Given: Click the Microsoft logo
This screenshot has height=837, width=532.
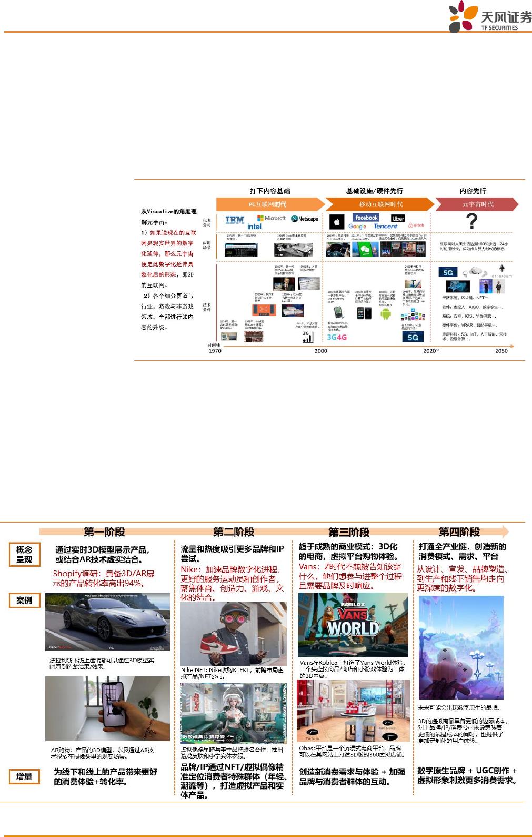Looking at the screenshot, I should (271, 218).
